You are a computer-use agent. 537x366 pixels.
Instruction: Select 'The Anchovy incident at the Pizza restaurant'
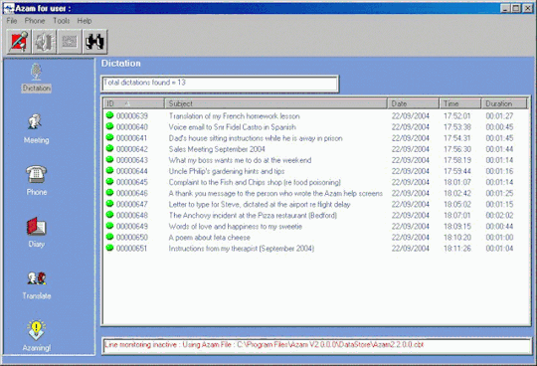253,216
